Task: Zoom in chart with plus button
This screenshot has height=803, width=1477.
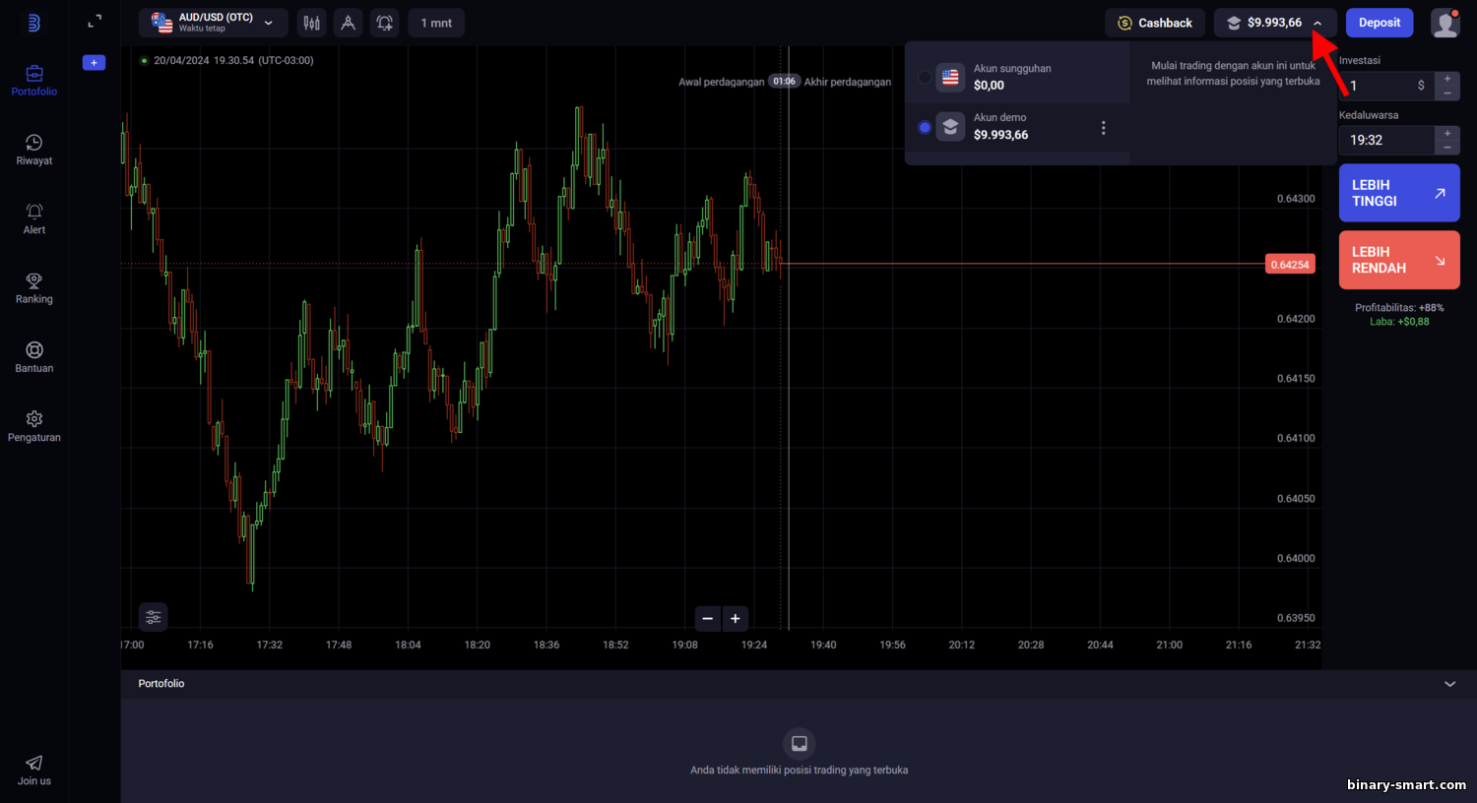Action: 736,619
